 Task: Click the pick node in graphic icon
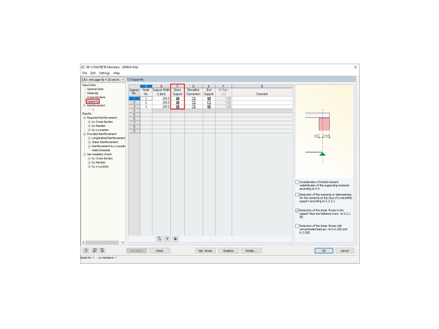tap(159, 238)
